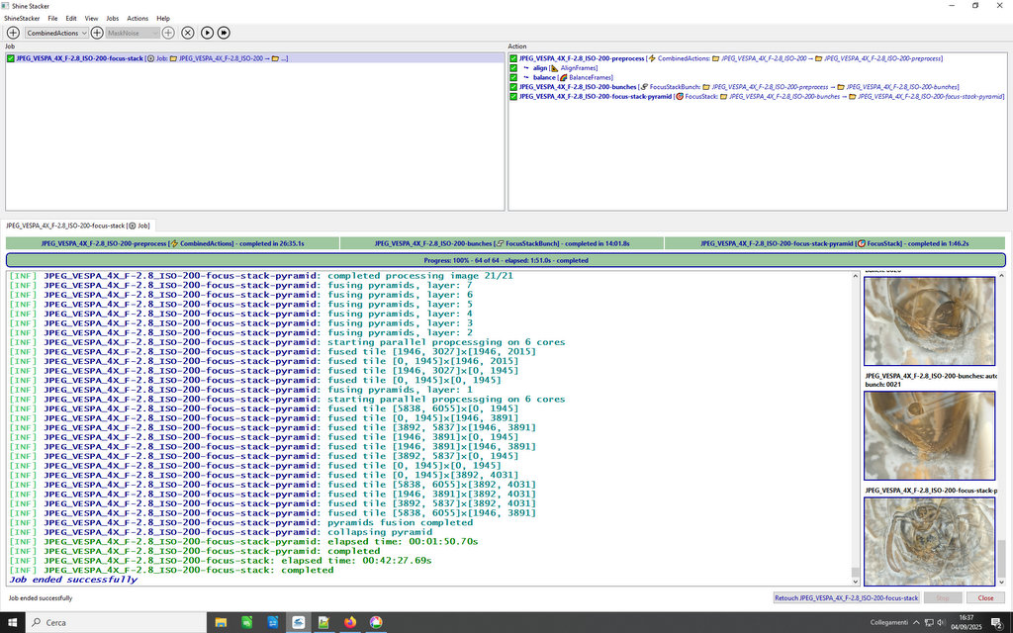Screen dimensions: 1013x633
Task: Click the disabled Stop button
Action: pyautogui.click(x=943, y=598)
